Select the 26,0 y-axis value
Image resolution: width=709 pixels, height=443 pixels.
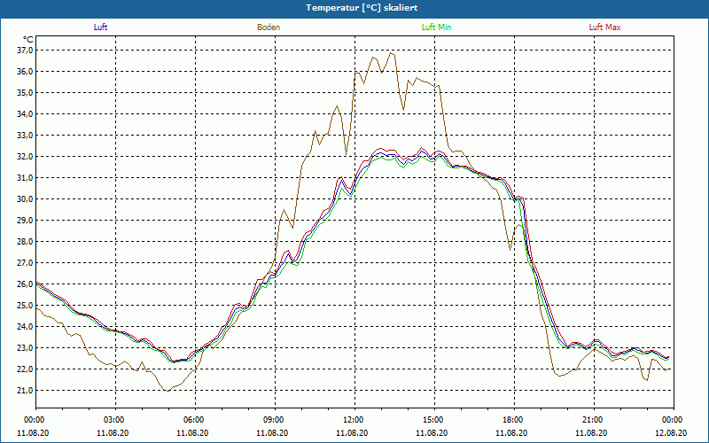(x=26, y=284)
